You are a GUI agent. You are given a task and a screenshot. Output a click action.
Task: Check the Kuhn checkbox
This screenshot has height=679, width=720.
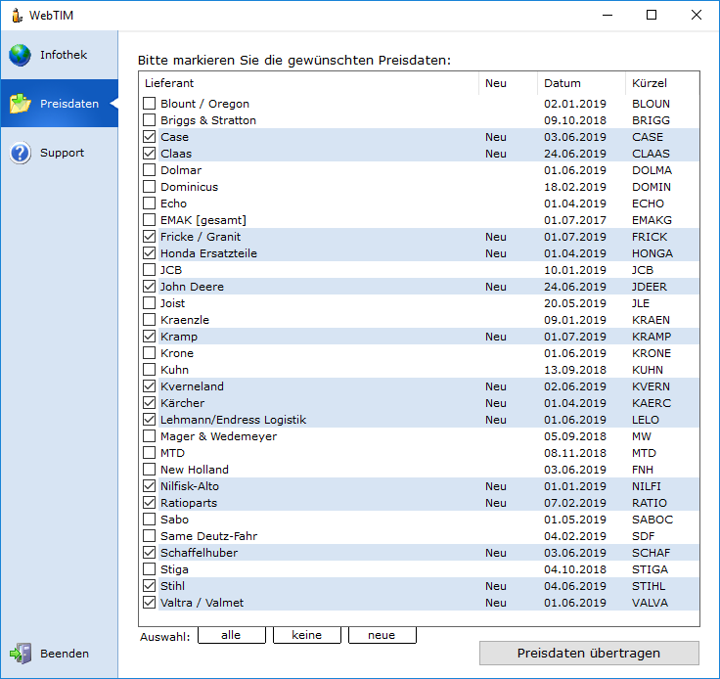click(x=150, y=369)
